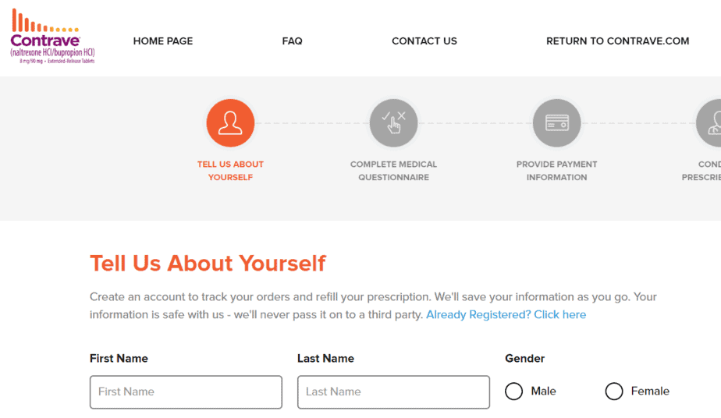The width and height of the screenshot is (721, 418).
Task: Click the Provide Payment Information step label
Action: [x=556, y=171]
